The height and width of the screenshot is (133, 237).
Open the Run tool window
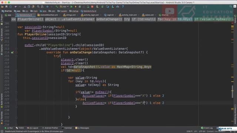(x=9, y=128)
